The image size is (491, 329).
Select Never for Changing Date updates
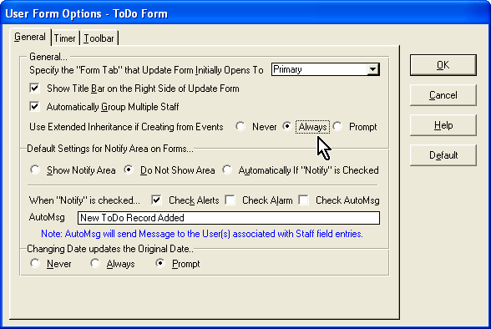[x=35, y=263]
